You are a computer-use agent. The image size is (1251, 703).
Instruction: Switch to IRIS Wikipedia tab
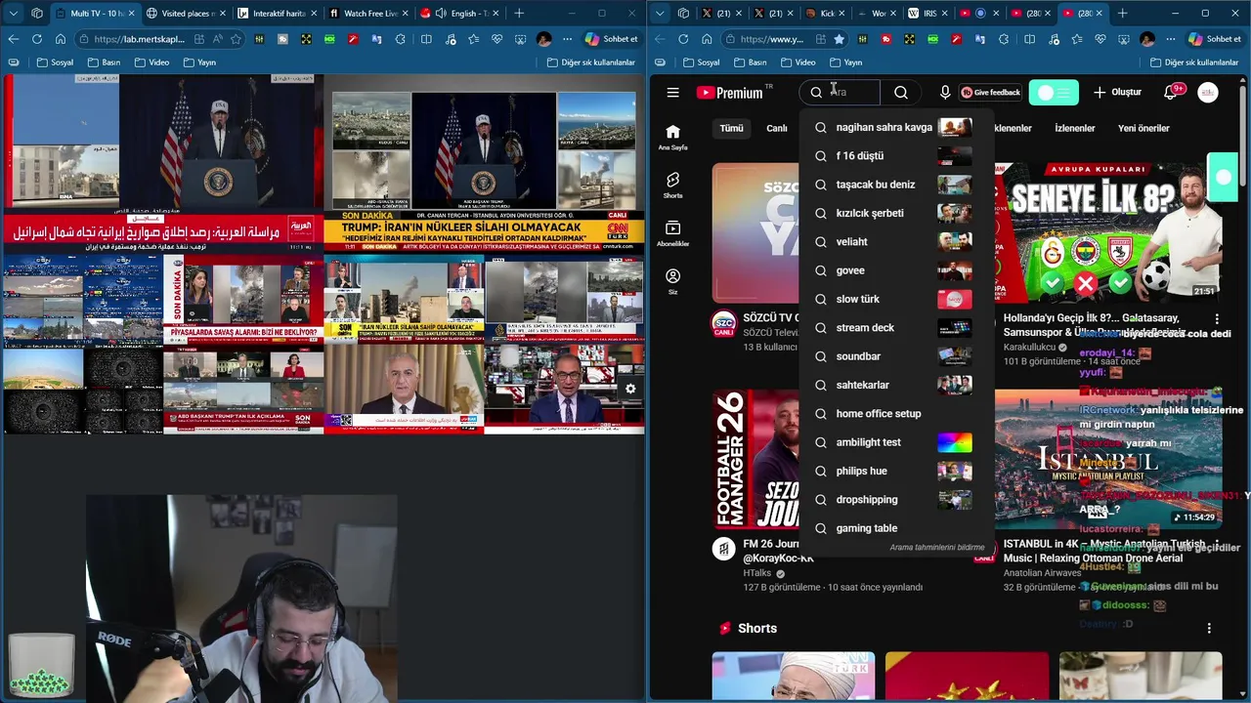point(927,14)
